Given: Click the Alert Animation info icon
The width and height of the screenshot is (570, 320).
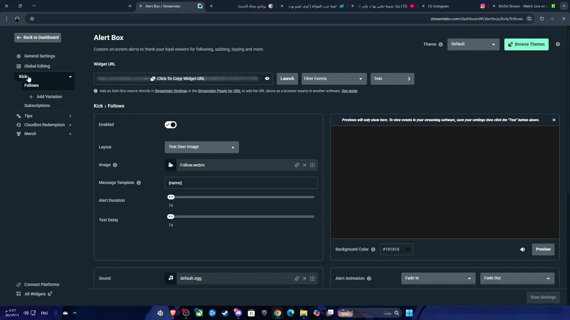Looking at the screenshot, I should click(x=369, y=279).
